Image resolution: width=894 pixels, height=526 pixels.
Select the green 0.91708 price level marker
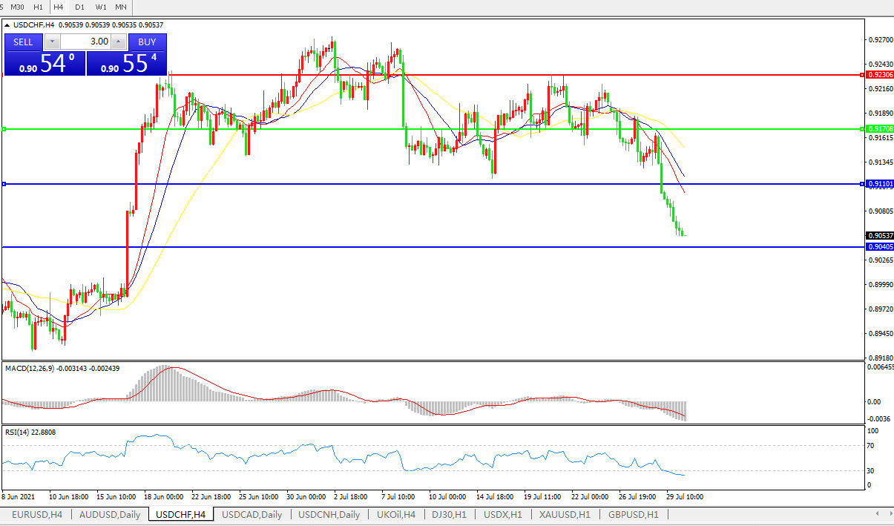coord(879,129)
